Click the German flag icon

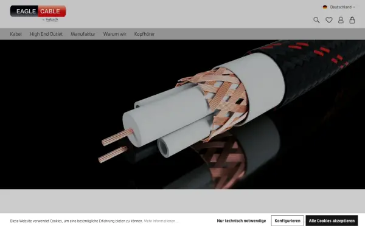tap(325, 7)
